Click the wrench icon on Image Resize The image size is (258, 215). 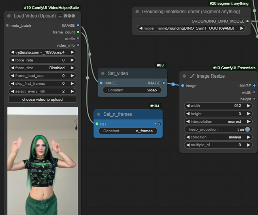point(192,76)
